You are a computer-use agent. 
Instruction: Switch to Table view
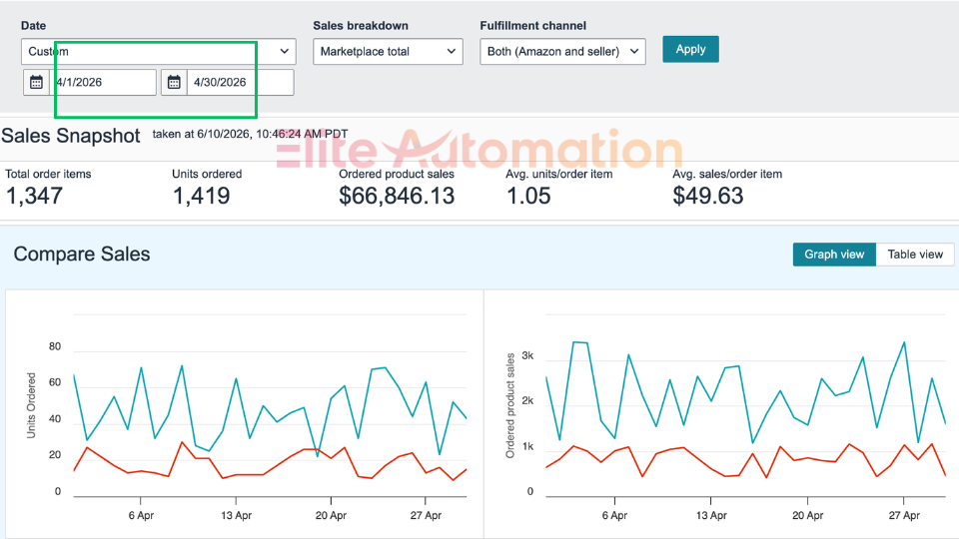click(915, 255)
